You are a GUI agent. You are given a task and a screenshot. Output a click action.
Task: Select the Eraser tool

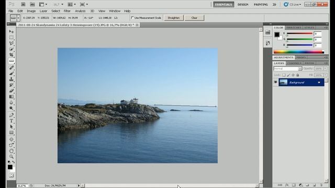tap(12, 91)
